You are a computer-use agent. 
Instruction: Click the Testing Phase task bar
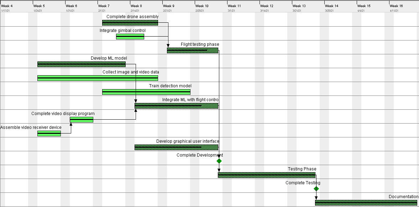coord(267,175)
